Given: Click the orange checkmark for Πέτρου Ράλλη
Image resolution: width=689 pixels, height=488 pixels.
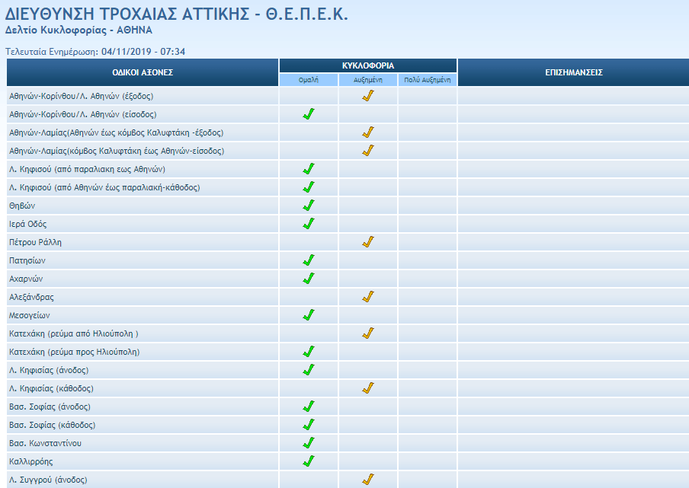Looking at the screenshot, I should tap(368, 242).
